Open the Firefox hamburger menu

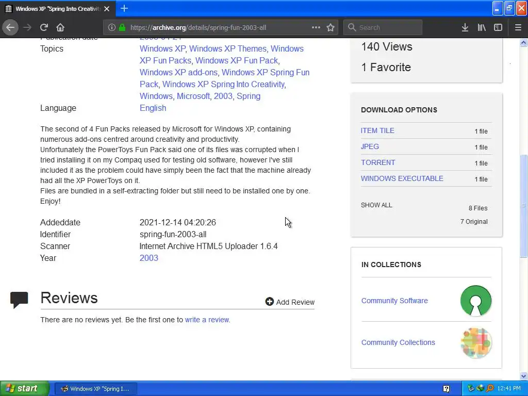pyautogui.click(x=518, y=28)
